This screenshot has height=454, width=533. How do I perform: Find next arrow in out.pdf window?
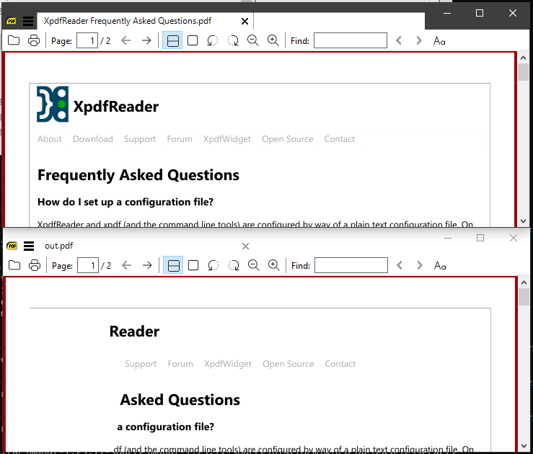pos(420,265)
